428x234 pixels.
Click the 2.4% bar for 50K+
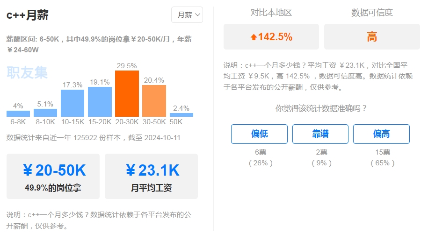181,114
